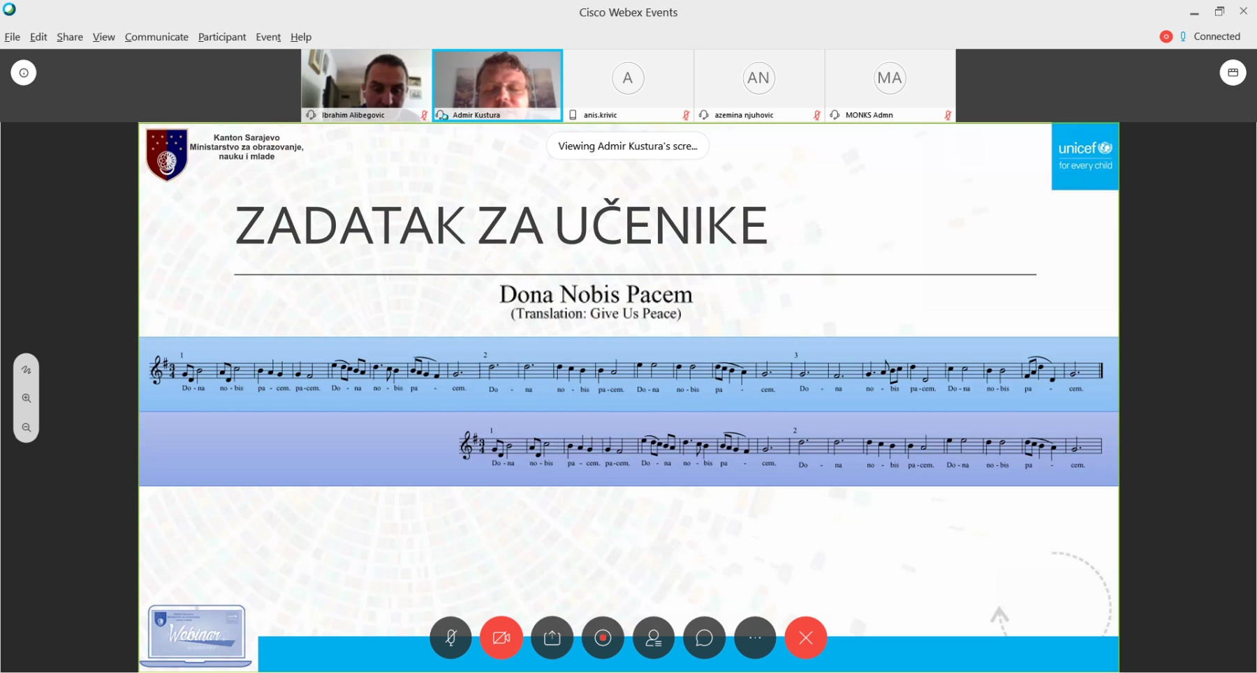1257x673 pixels.
Task: Toggle the recording button
Action: point(603,637)
